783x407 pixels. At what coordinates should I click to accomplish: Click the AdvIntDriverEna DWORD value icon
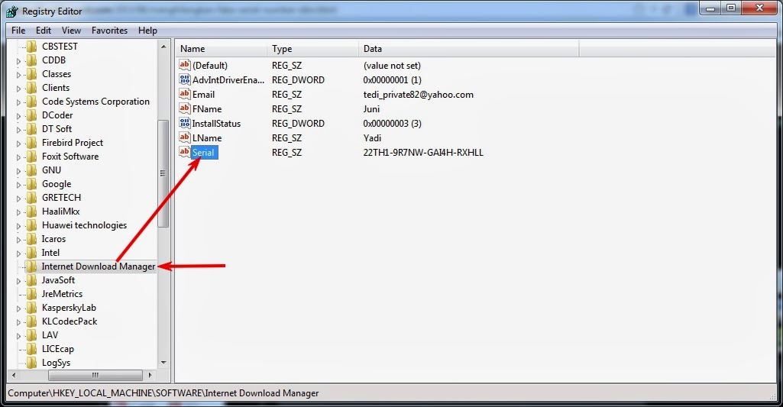coord(185,79)
